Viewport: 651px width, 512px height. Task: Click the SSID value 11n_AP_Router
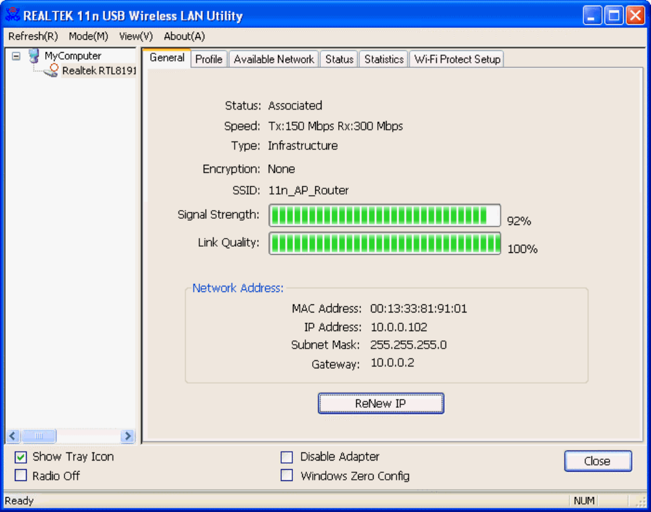pyautogui.click(x=308, y=191)
